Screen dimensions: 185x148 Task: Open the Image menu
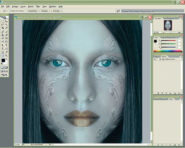point(15,7)
